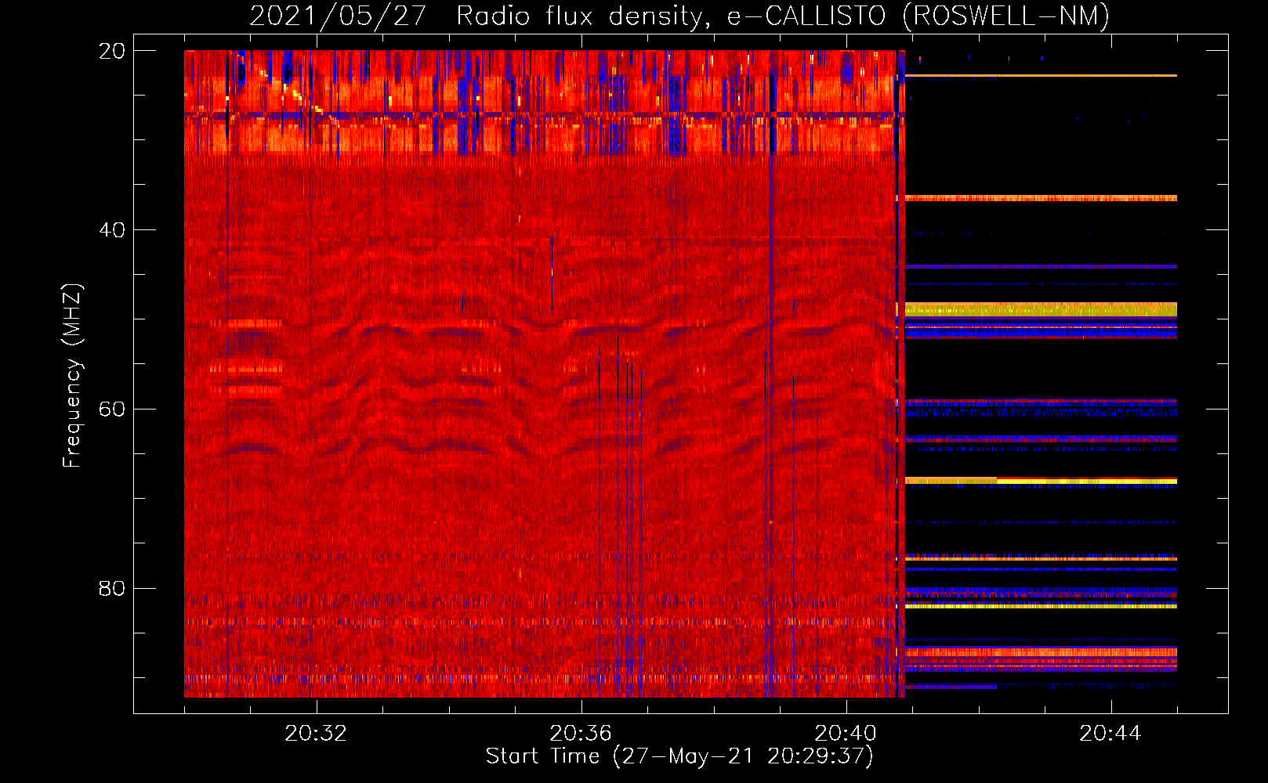
Task: Click the 60 frequency tick label
Action: (112, 410)
